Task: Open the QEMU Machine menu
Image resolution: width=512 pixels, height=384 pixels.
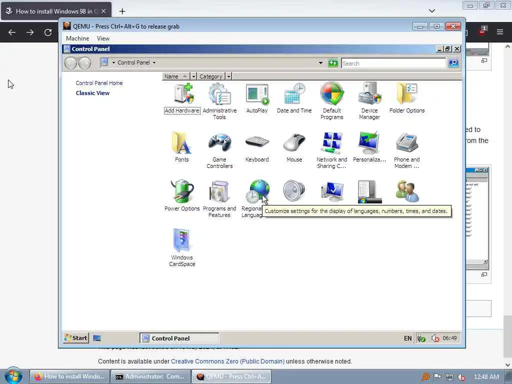Action: 77,38
